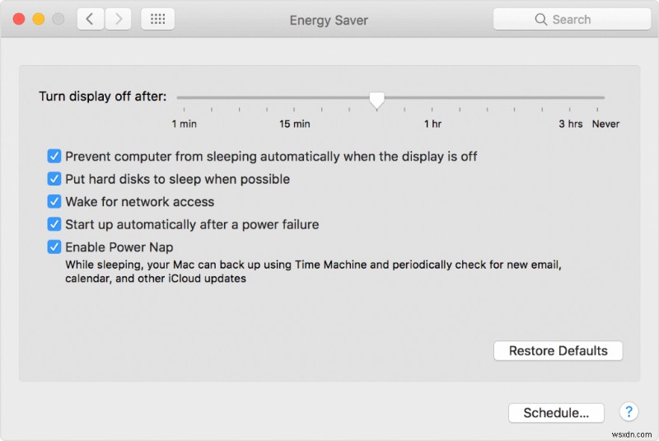Toggle Put hard disks to sleep checkbox
Screen dimensions: 659x441
click(x=54, y=179)
